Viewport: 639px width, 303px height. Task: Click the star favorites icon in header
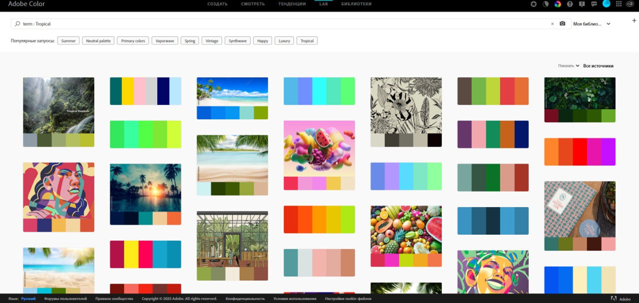click(x=534, y=4)
